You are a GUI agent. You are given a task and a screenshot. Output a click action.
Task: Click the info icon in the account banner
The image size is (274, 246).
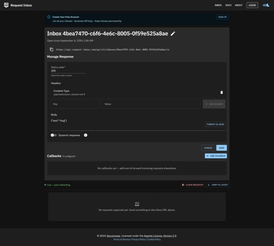pyautogui.click(x=49, y=17)
